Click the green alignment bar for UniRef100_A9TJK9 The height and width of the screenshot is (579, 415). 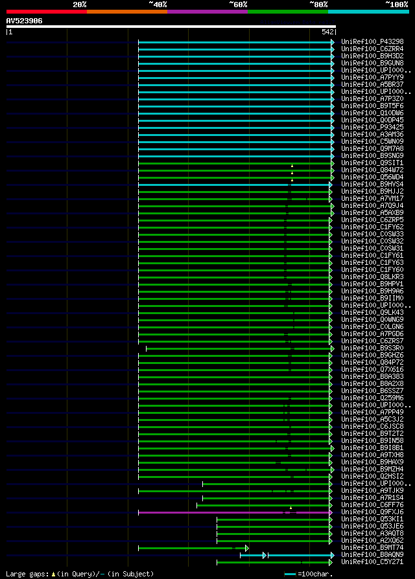(x=235, y=491)
